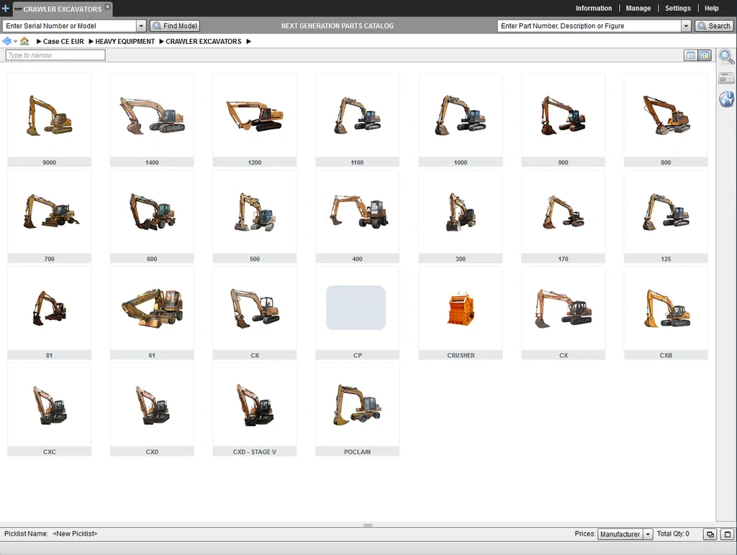The width and height of the screenshot is (737, 555).
Task: Open the 700 excavator series
Action: (50, 216)
